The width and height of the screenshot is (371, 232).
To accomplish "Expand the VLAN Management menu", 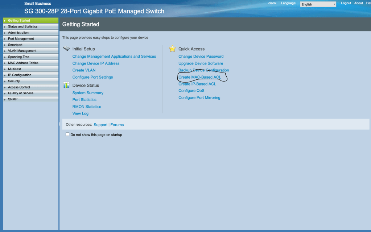I will point(22,51).
